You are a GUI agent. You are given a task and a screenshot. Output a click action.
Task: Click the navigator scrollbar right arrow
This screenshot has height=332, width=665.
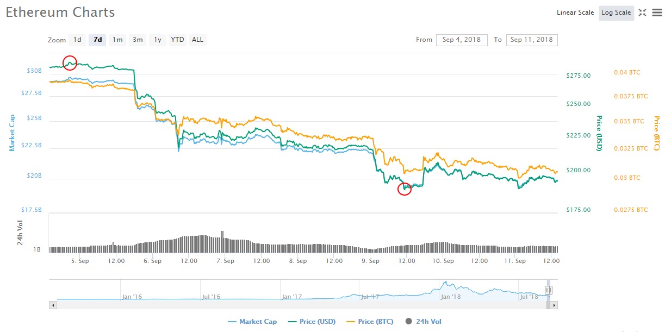click(554, 305)
